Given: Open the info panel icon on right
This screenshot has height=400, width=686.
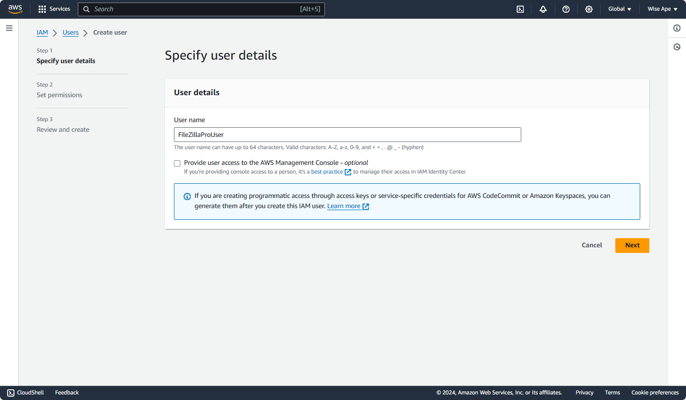Looking at the screenshot, I should (x=677, y=28).
